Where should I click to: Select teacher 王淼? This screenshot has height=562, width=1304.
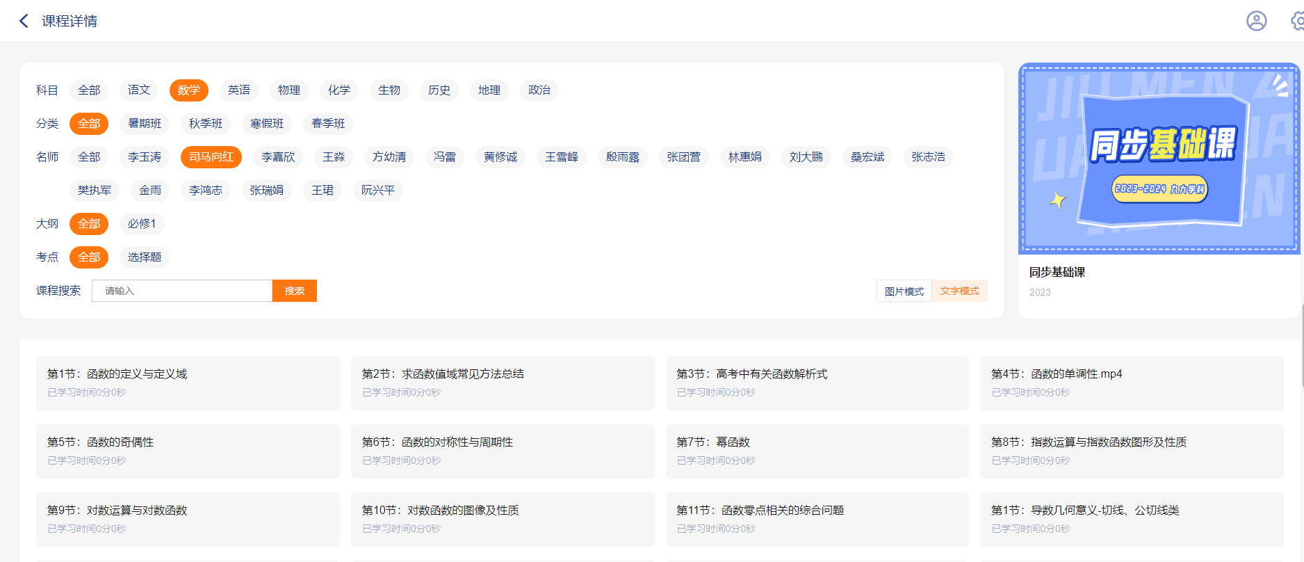point(334,156)
